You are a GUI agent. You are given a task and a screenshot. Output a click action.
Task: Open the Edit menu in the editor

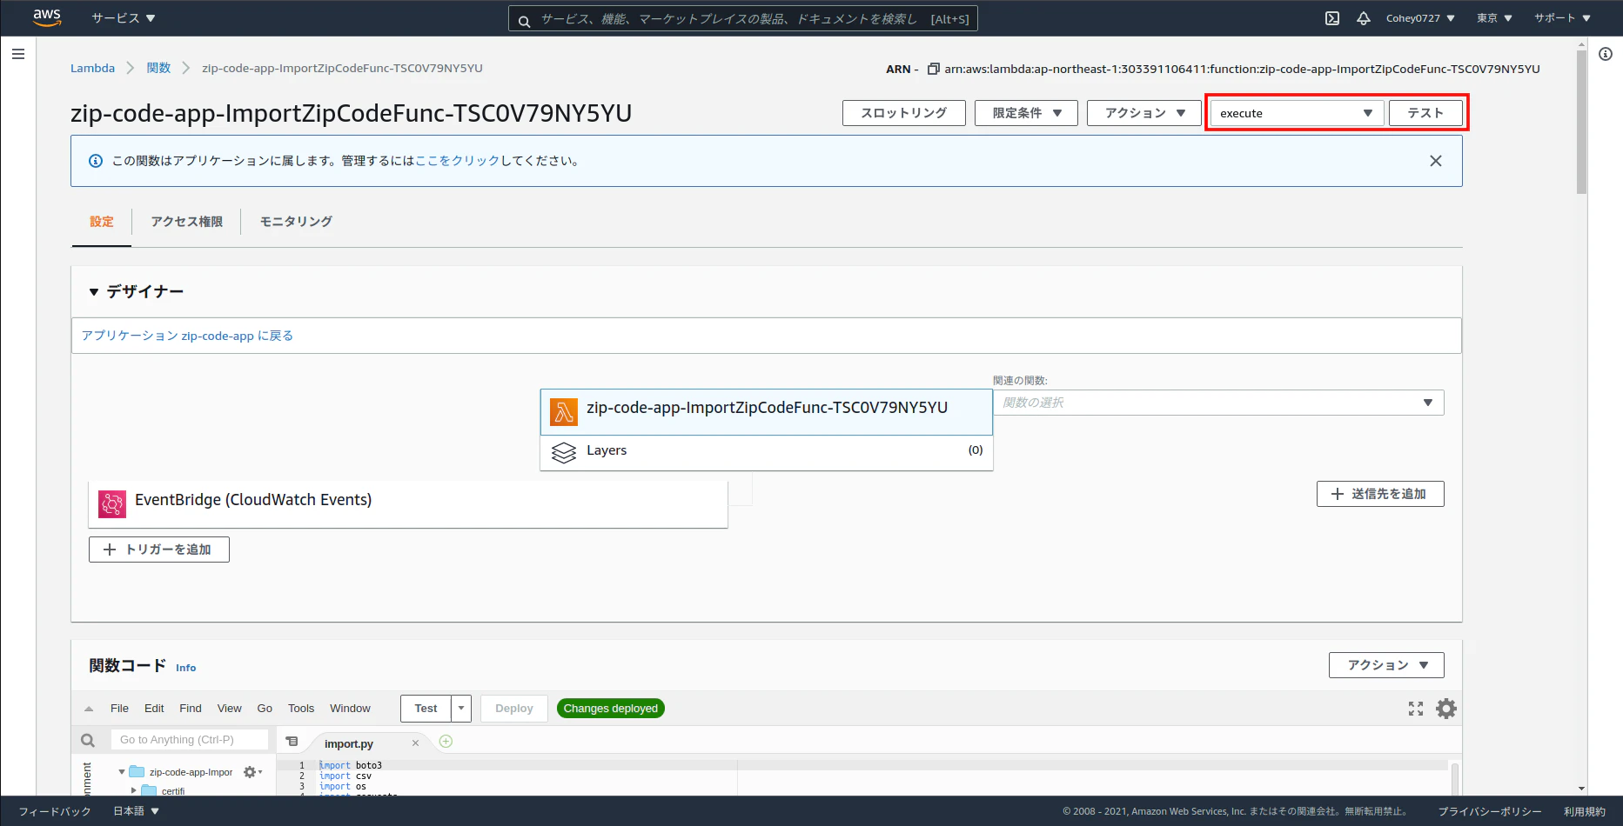pyautogui.click(x=154, y=709)
